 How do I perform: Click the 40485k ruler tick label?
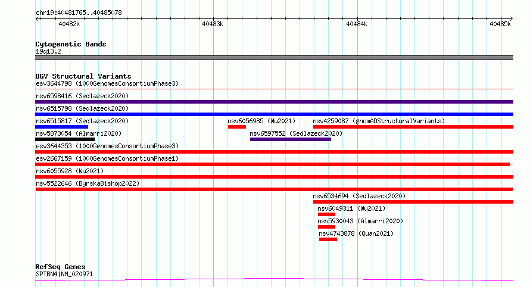pyautogui.click(x=500, y=24)
